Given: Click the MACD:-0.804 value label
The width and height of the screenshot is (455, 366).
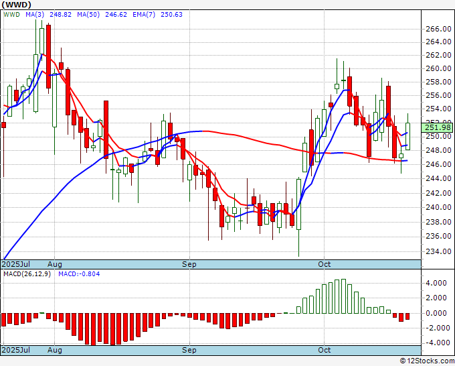Looking at the screenshot, I should pyautogui.click(x=79, y=274).
